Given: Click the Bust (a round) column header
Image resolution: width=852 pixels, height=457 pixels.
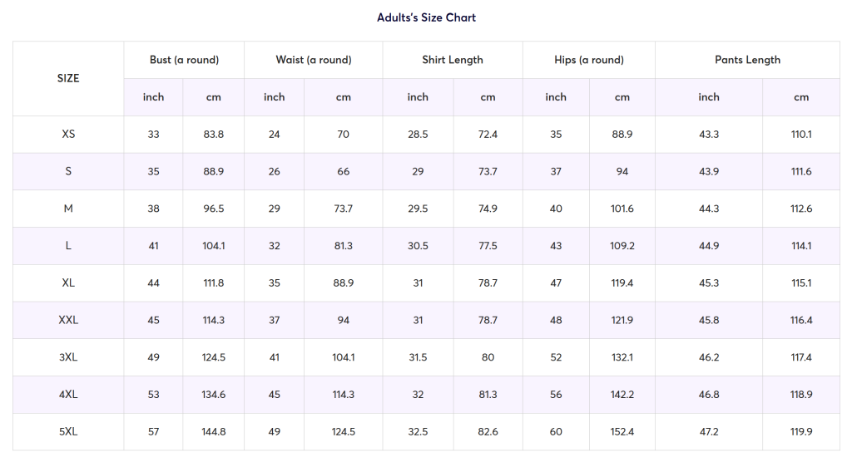Looking at the screenshot, I should click(x=184, y=60).
